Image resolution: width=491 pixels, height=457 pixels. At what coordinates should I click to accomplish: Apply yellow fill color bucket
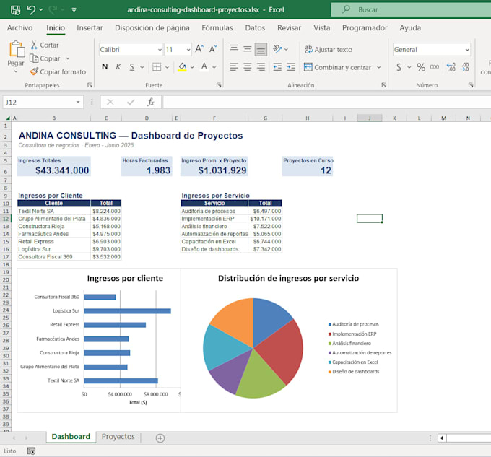pyautogui.click(x=182, y=66)
